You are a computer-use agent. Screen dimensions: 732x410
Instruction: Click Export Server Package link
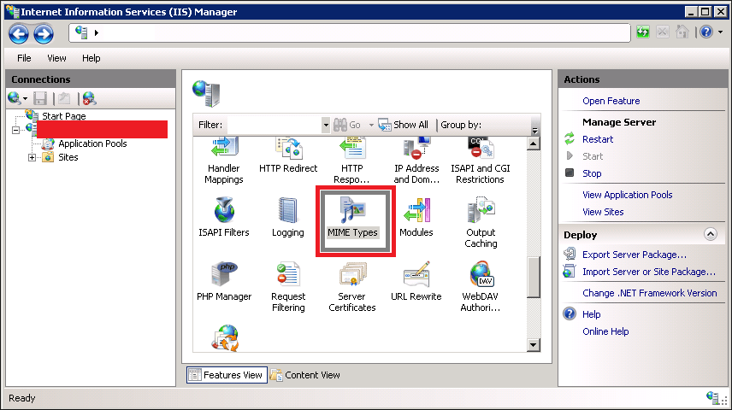pyautogui.click(x=634, y=255)
